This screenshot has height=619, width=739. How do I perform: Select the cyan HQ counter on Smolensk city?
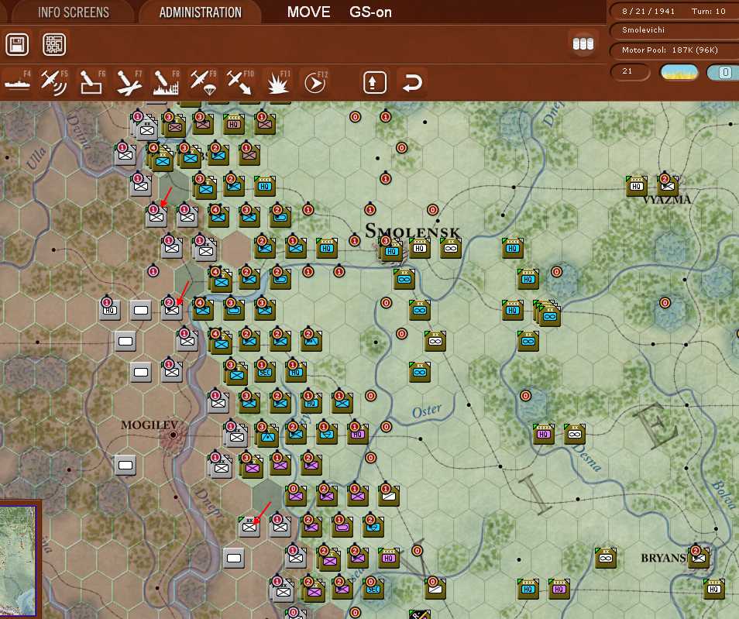click(x=392, y=250)
